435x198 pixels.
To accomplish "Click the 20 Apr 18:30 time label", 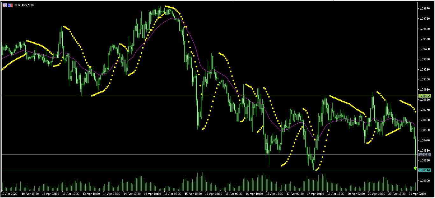I will pyautogui.click(x=397, y=193).
